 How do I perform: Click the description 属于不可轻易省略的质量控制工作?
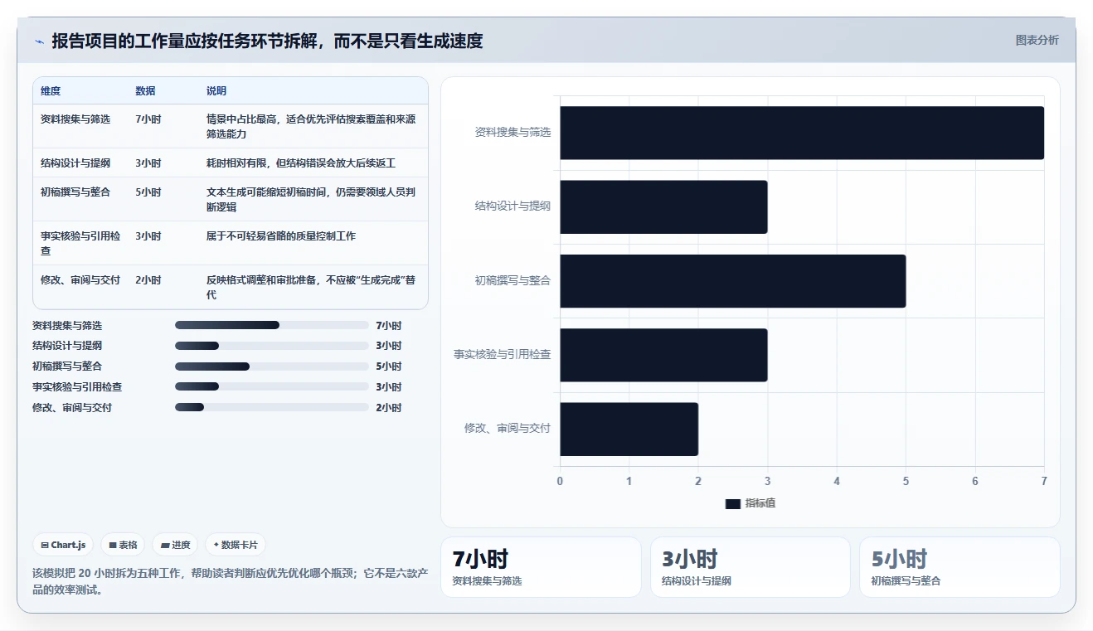coord(281,235)
